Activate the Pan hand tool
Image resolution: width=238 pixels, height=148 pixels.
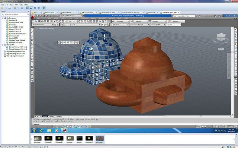pos(79,21)
